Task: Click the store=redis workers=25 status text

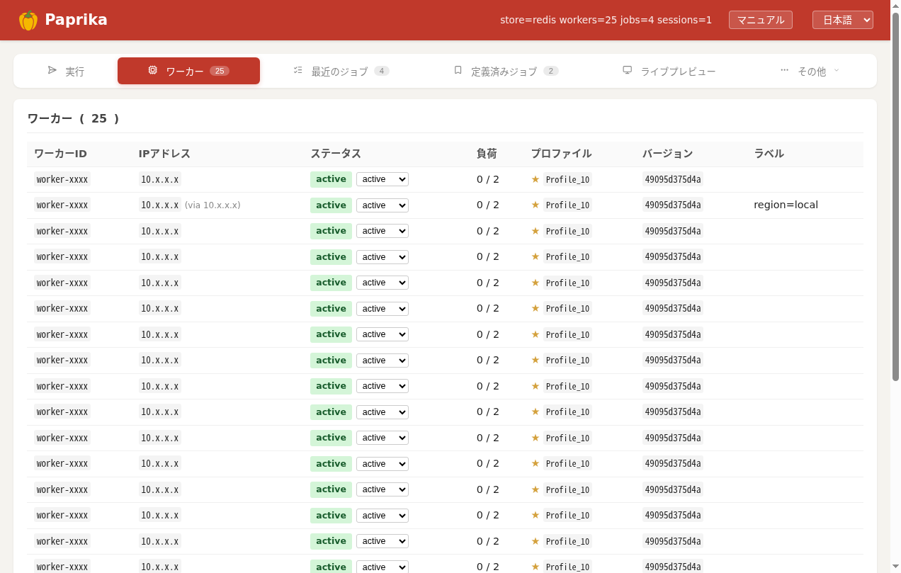Action: tap(606, 20)
